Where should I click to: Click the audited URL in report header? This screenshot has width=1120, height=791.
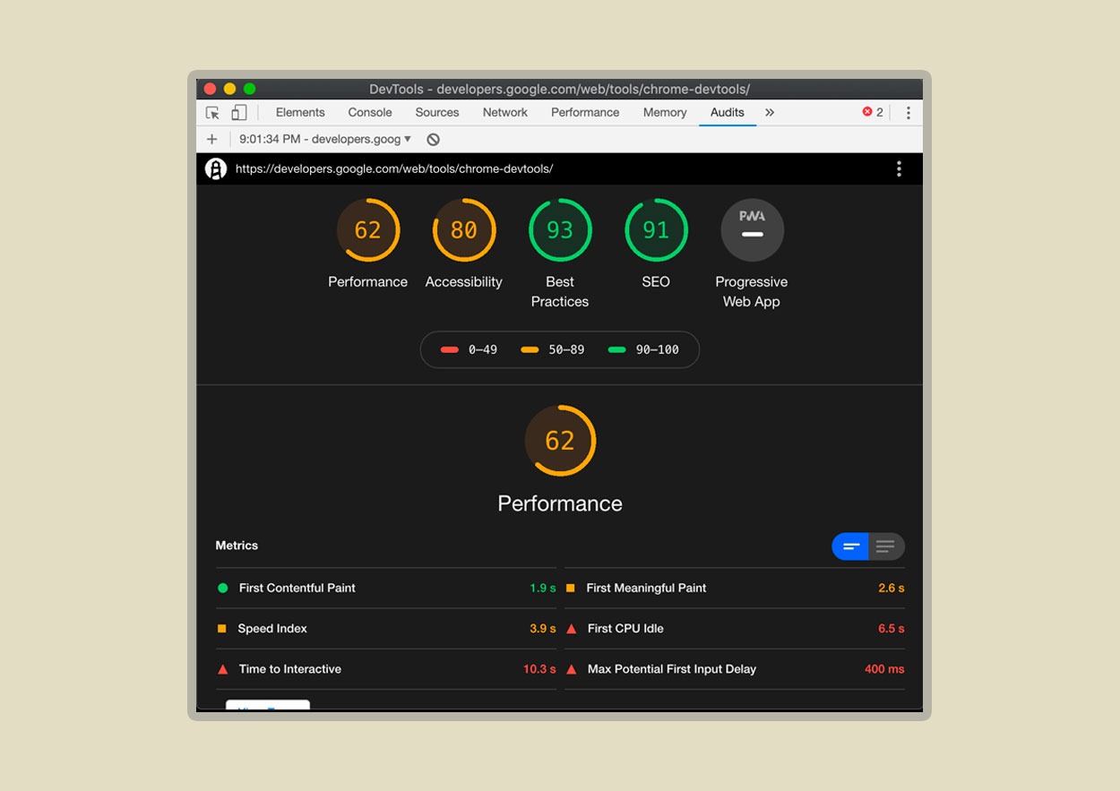(394, 168)
